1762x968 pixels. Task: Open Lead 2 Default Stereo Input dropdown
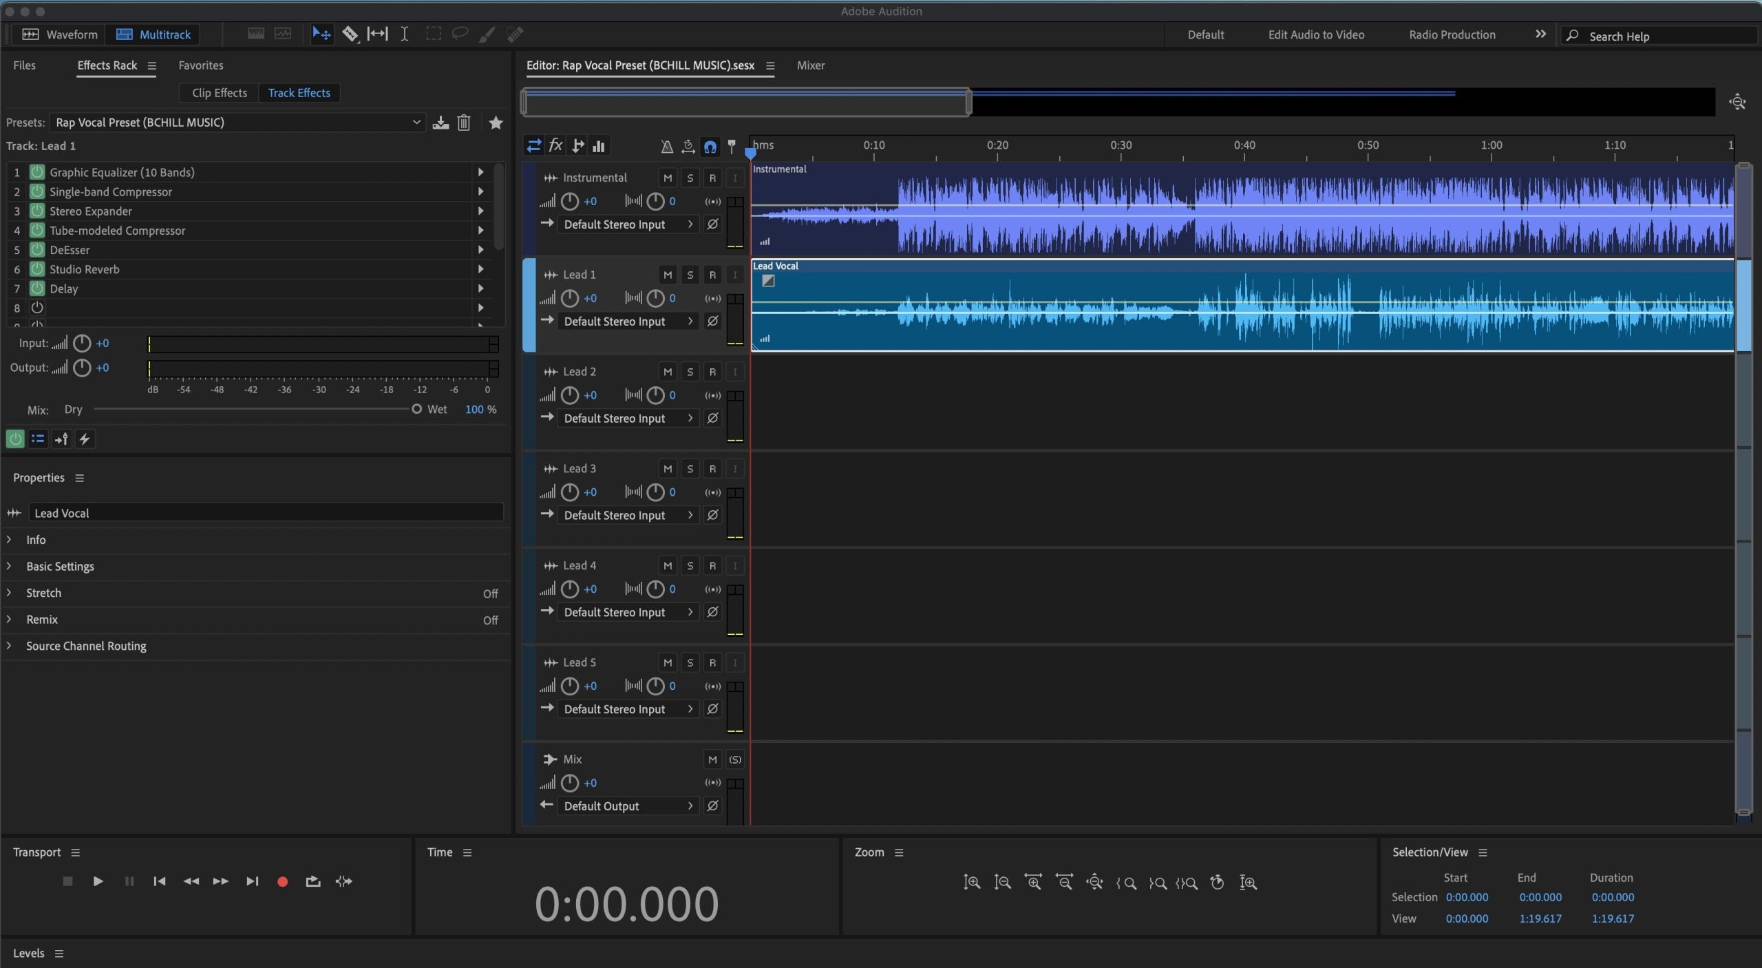[x=628, y=419]
